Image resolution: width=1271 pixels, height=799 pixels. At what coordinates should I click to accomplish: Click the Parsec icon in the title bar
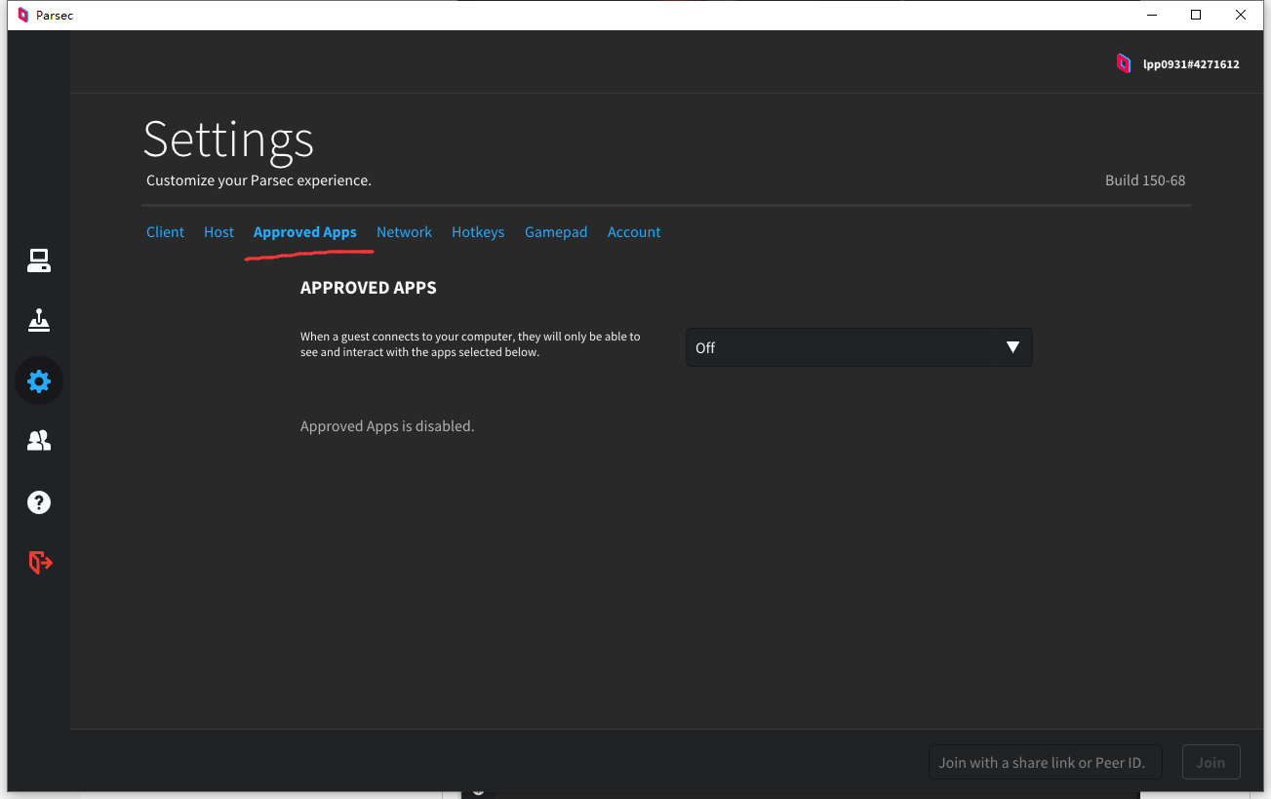pos(23,15)
